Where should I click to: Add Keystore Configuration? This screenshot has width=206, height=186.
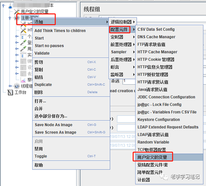point(169,120)
